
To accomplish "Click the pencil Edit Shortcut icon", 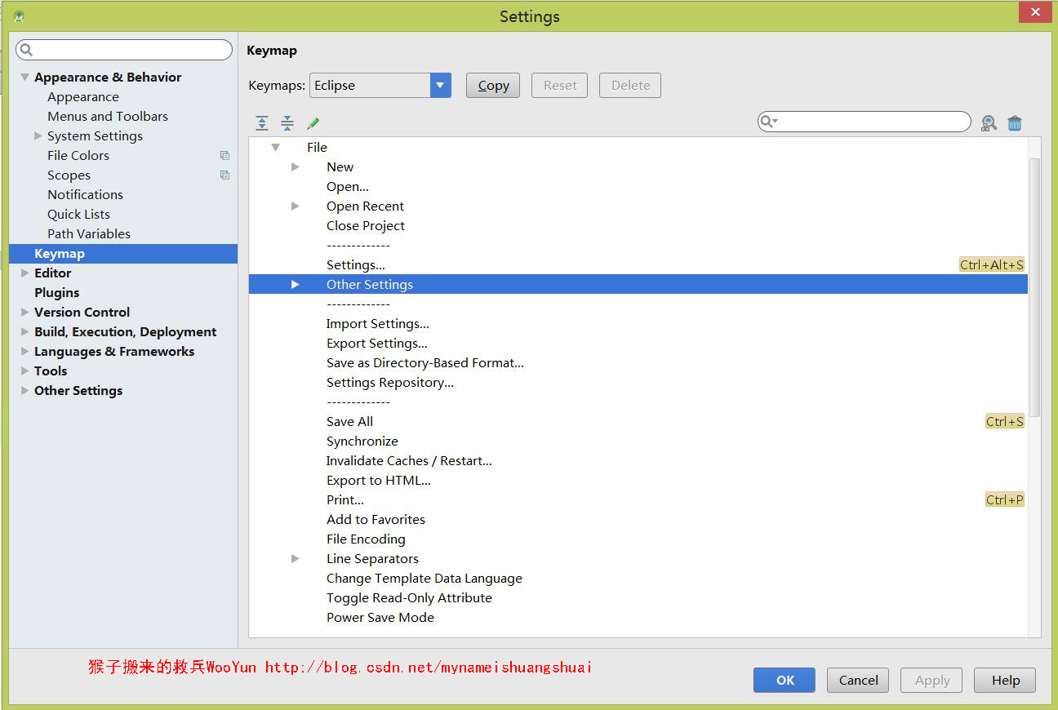I will point(313,123).
